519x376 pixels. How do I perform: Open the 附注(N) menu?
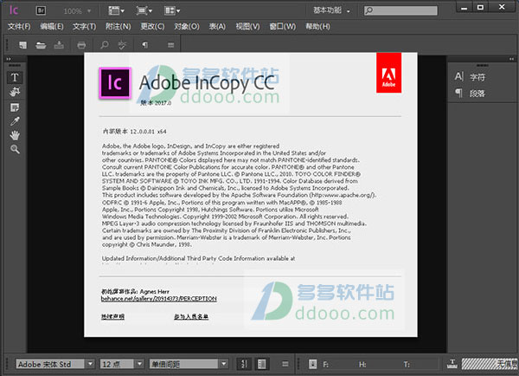pyautogui.click(x=119, y=26)
